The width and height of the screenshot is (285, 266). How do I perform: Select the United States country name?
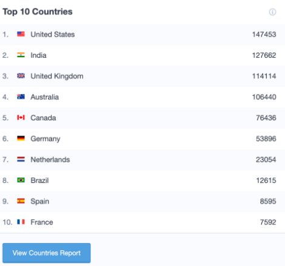[x=53, y=35]
